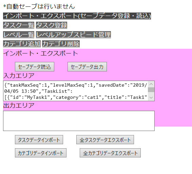This screenshot has height=174, width=192.
Task: Click the input area scrollbar down arrow
Action: click(x=151, y=97)
